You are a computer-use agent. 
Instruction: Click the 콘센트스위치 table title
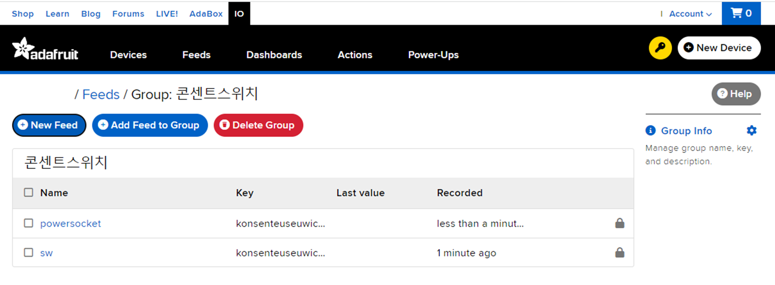click(66, 162)
